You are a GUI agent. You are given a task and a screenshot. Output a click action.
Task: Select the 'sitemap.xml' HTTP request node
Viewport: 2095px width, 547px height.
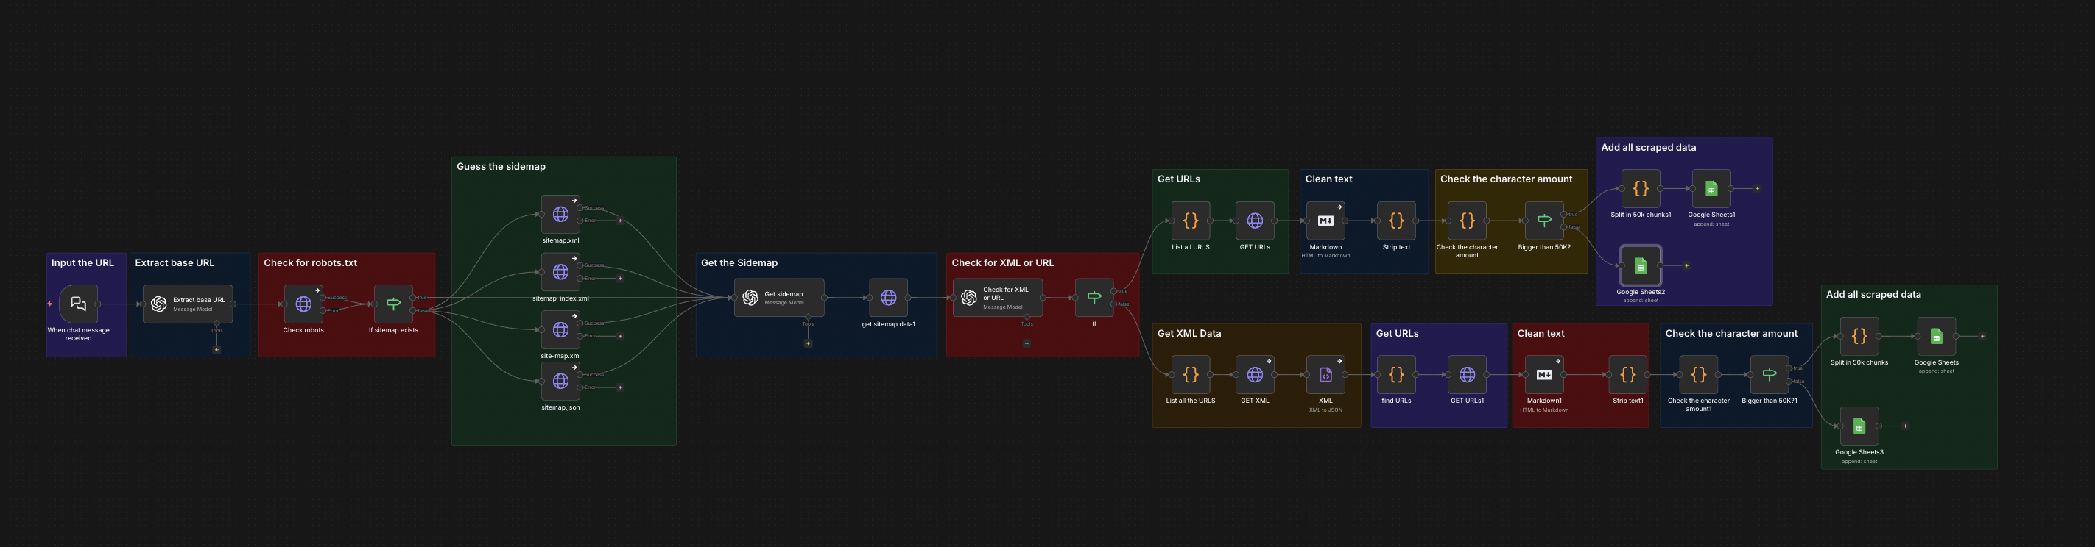560,214
